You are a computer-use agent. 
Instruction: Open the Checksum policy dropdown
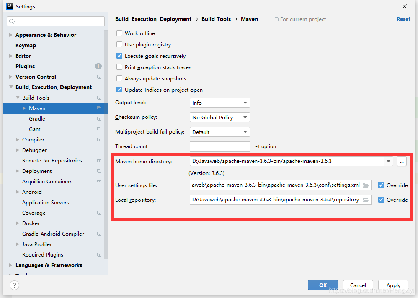click(x=219, y=117)
